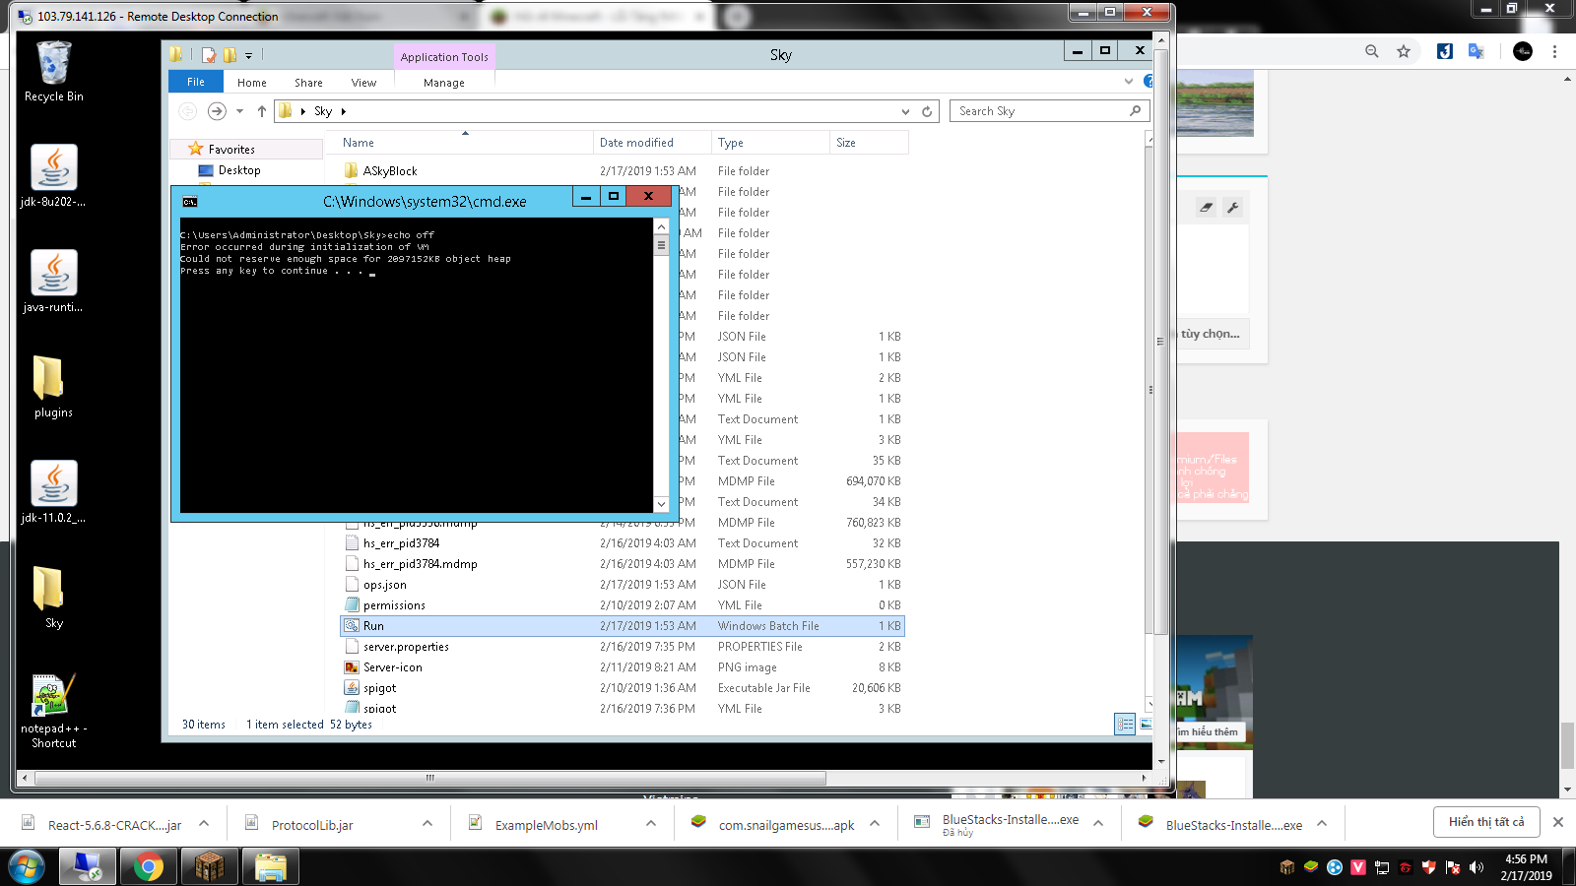Open Google Chrome from the taskbar
This screenshot has height=886, width=1576.
(149, 866)
